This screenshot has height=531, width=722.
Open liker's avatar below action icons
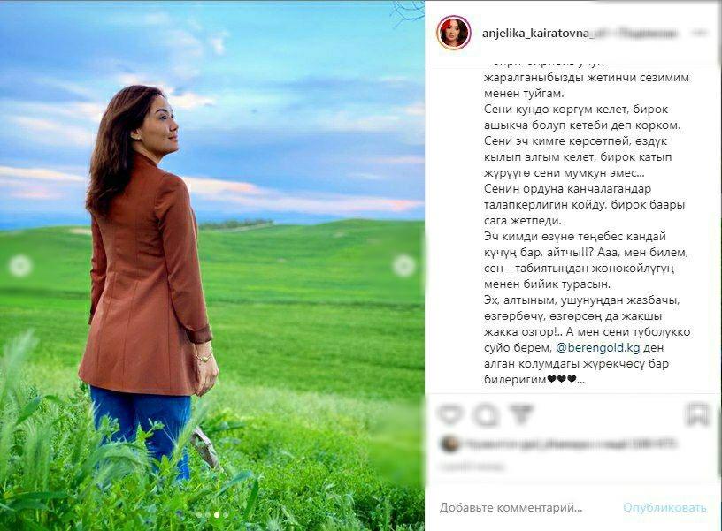coord(449,444)
